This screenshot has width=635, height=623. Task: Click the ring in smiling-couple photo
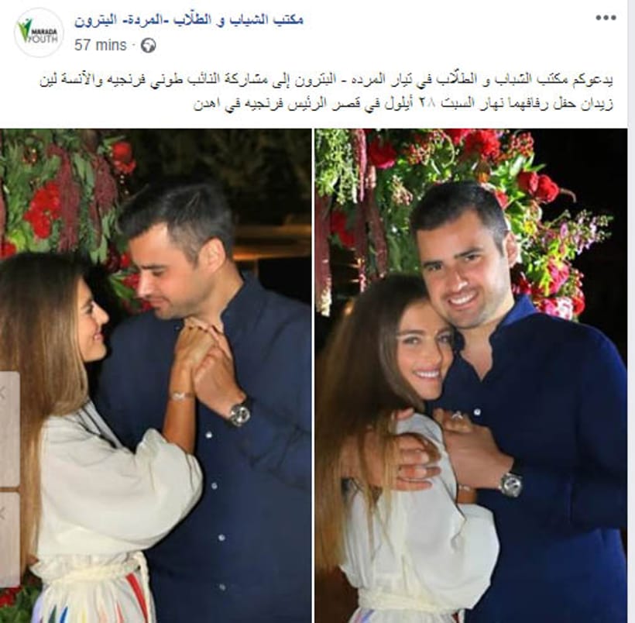pos(456,416)
